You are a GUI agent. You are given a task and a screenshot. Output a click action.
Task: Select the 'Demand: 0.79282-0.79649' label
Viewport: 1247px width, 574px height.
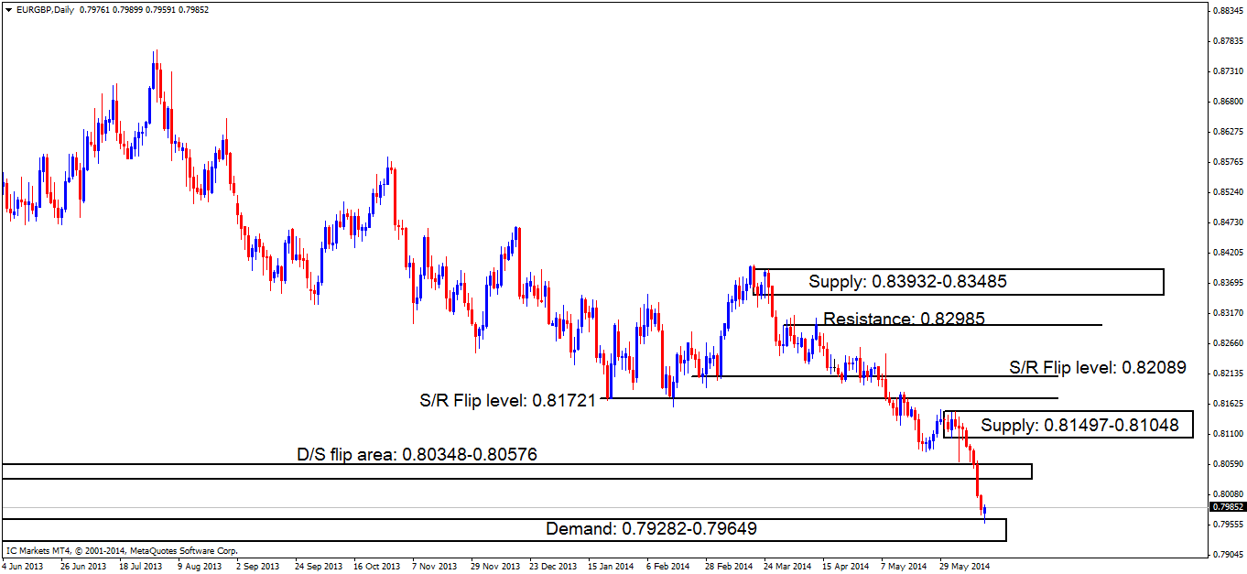[x=651, y=529]
